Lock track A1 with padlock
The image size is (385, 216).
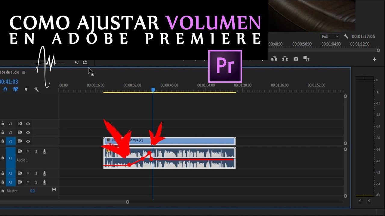tap(3, 157)
